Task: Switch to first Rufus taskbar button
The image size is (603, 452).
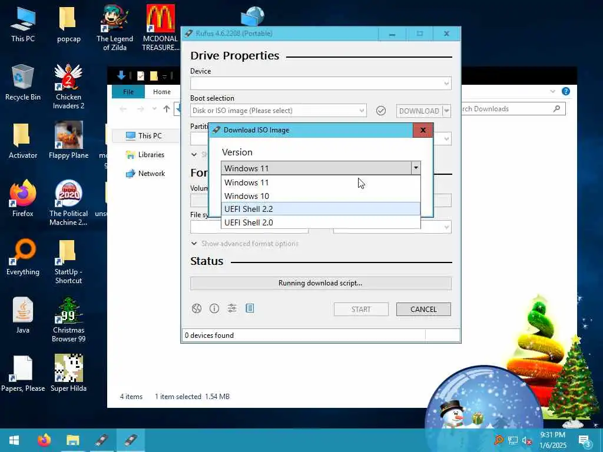Action: coord(101,440)
